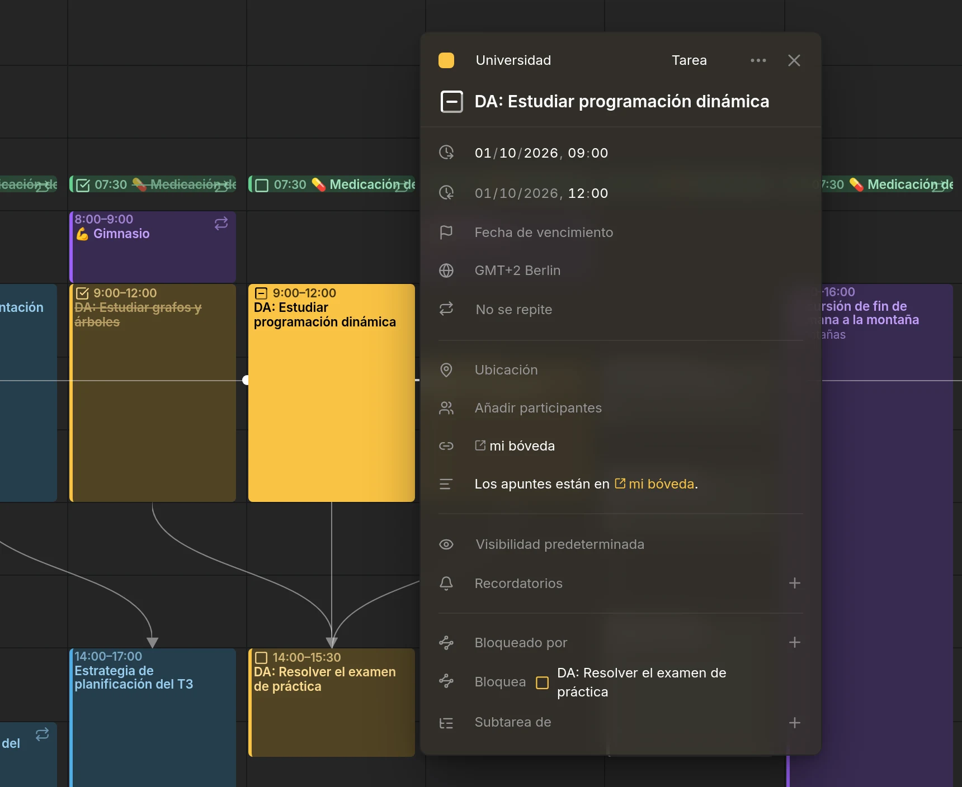Open the mi bóveda link in description

[x=654, y=484]
